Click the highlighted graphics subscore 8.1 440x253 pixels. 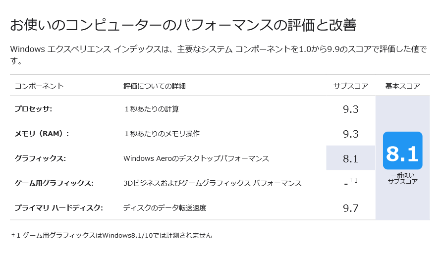click(350, 159)
